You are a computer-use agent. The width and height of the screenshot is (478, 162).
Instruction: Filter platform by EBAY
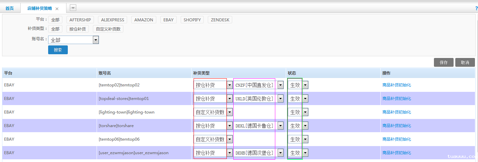point(168,20)
